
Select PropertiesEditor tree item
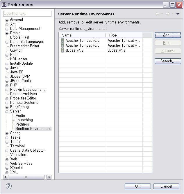23,98
